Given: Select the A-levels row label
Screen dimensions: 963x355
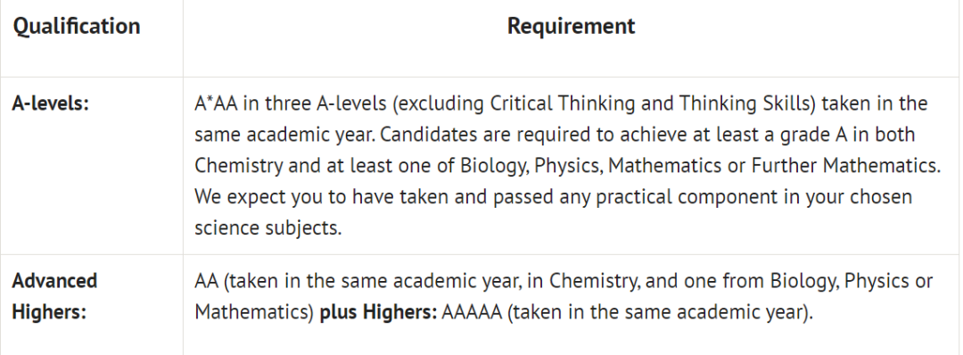Looking at the screenshot, I should point(50,103).
